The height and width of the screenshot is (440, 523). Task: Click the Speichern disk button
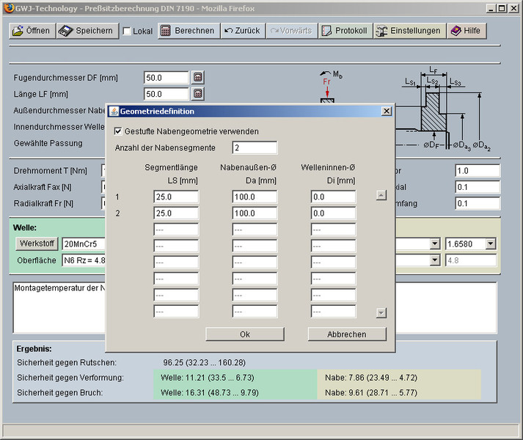(87, 31)
